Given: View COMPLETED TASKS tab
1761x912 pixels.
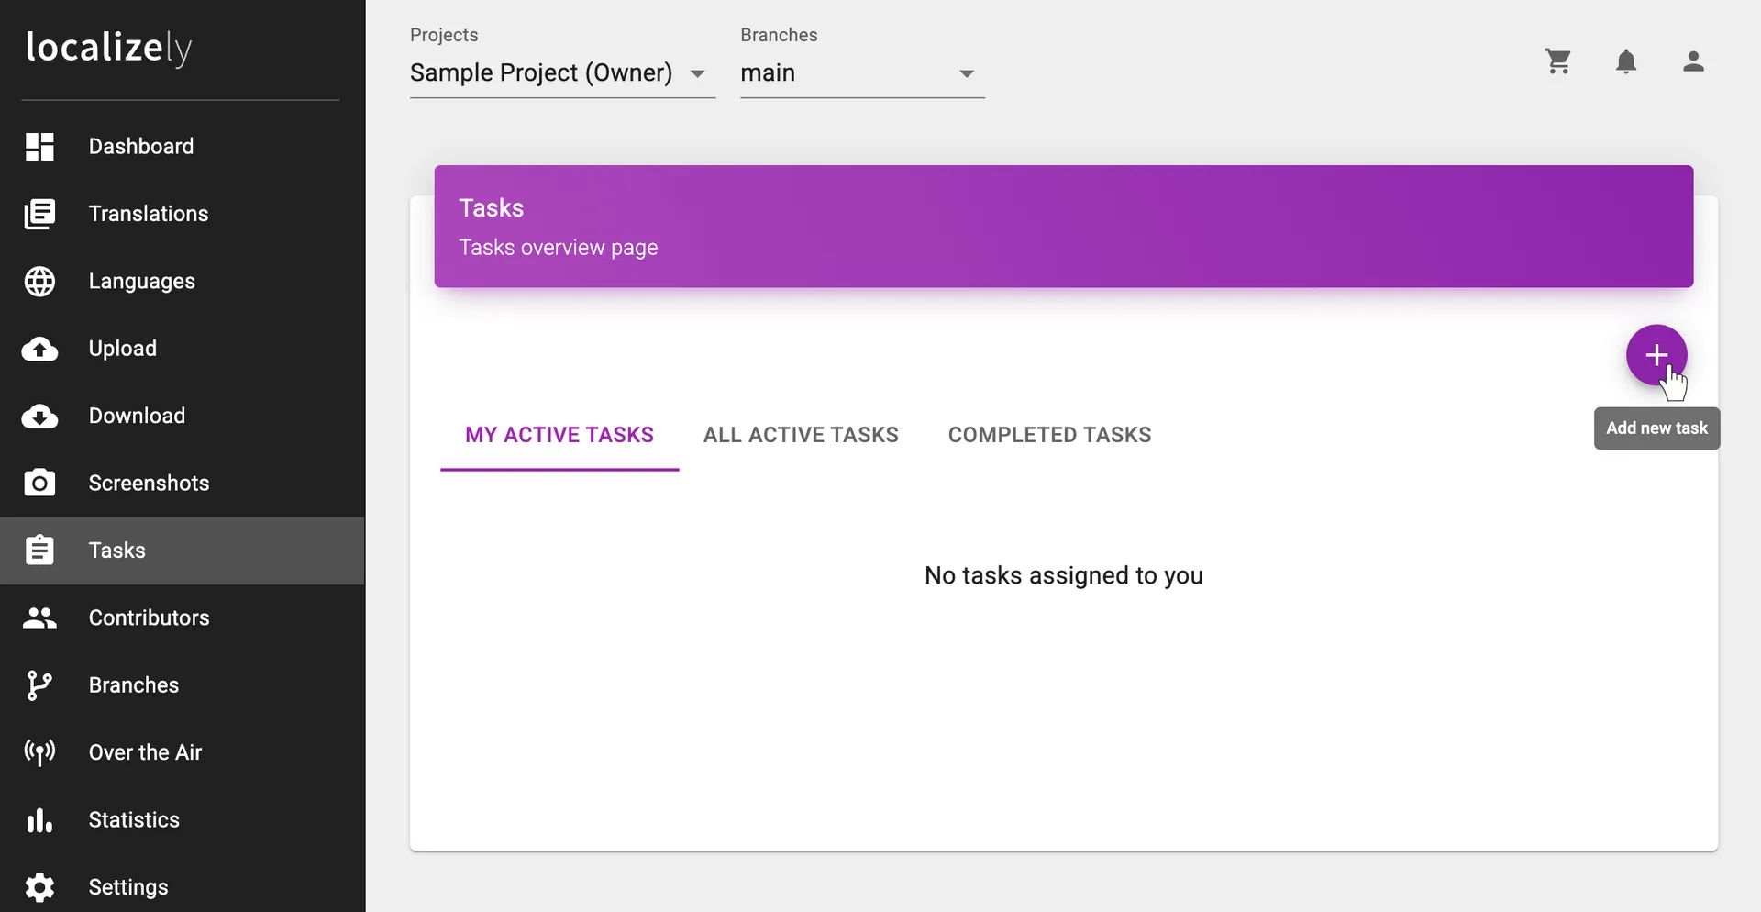Looking at the screenshot, I should coord(1049,434).
